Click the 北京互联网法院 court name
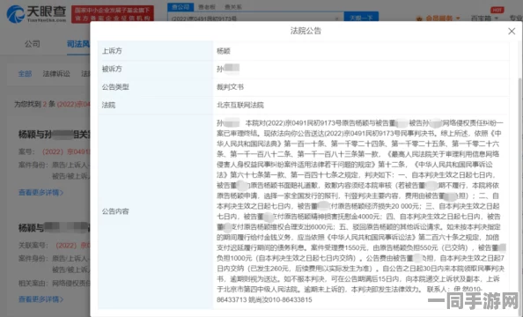Screen dimensions: 523x317 point(240,105)
